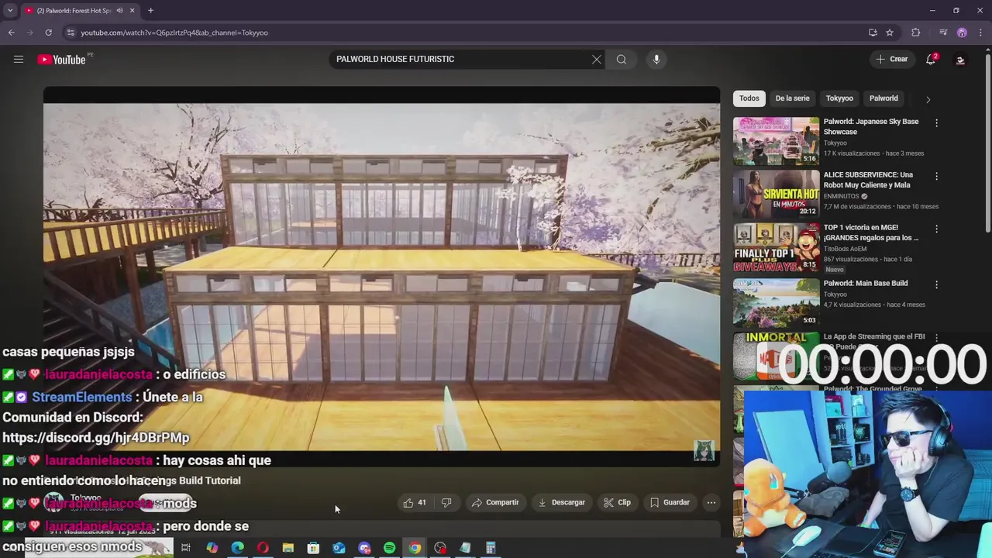Click the browser address bar URL

(174, 33)
